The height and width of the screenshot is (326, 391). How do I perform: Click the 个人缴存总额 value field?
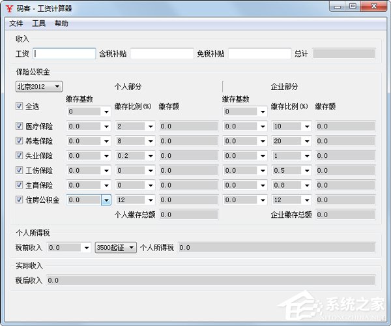[x=189, y=215]
